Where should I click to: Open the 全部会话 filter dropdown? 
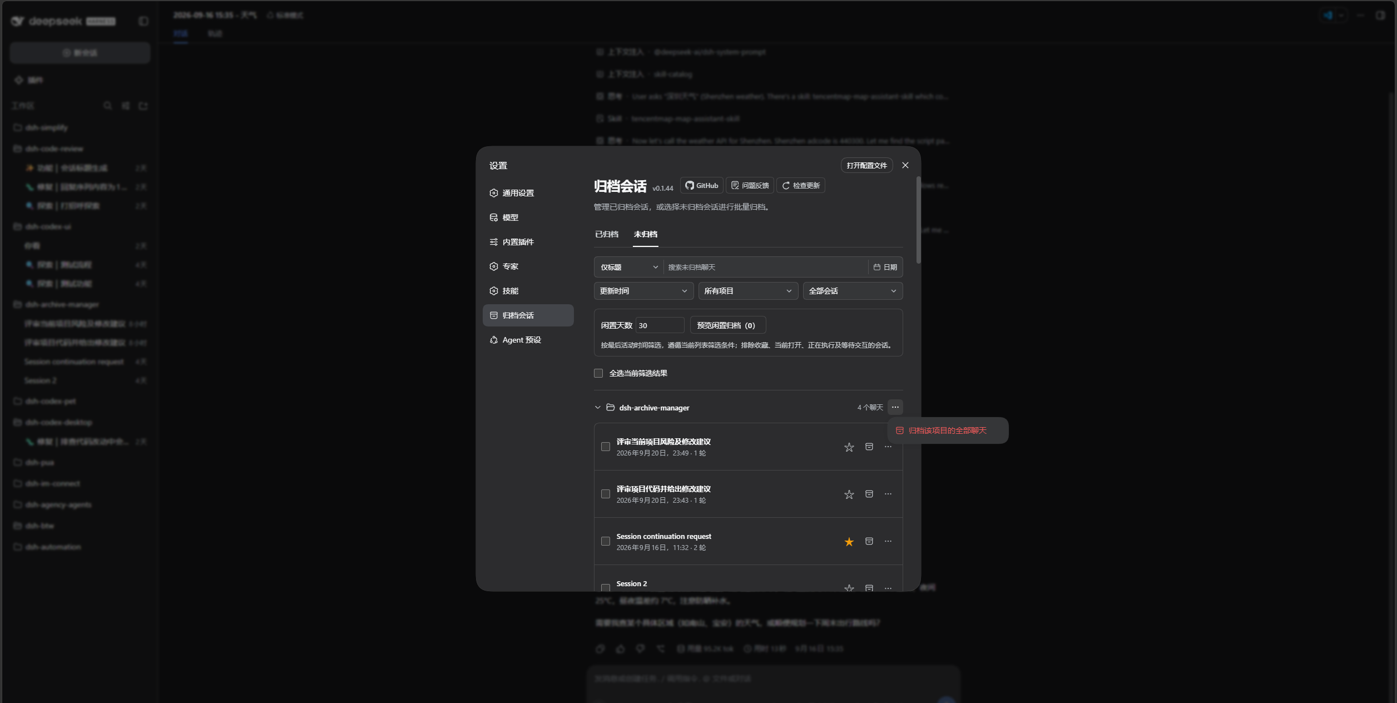click(x=853, y=291)
